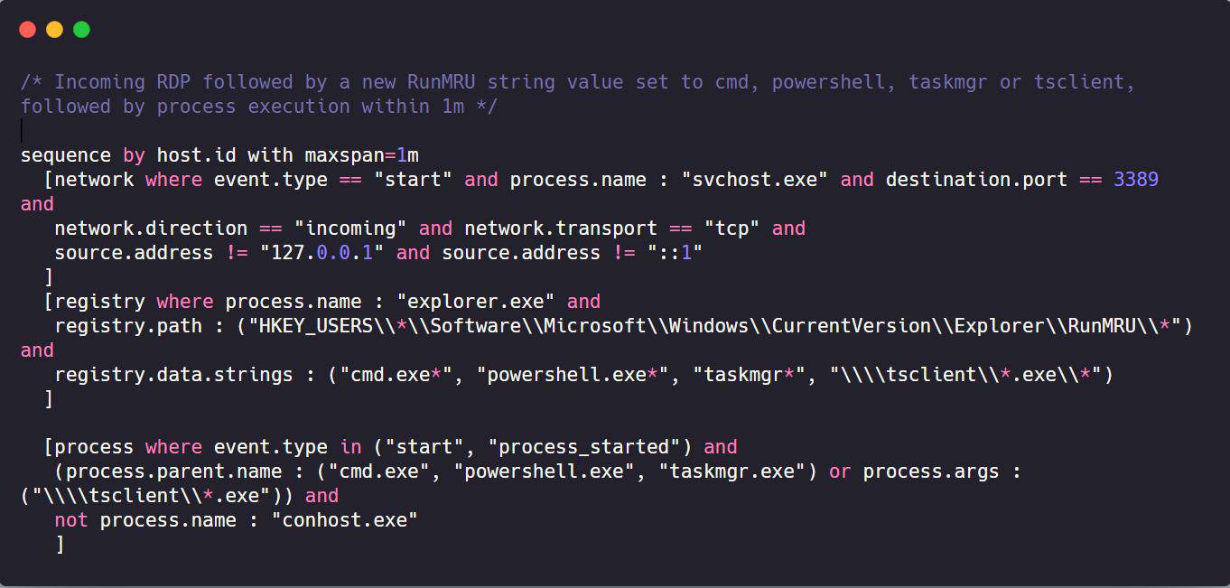This screenshot has height=588, width=1230.
Task: Click the red close dot
Action: pos(27,30)
